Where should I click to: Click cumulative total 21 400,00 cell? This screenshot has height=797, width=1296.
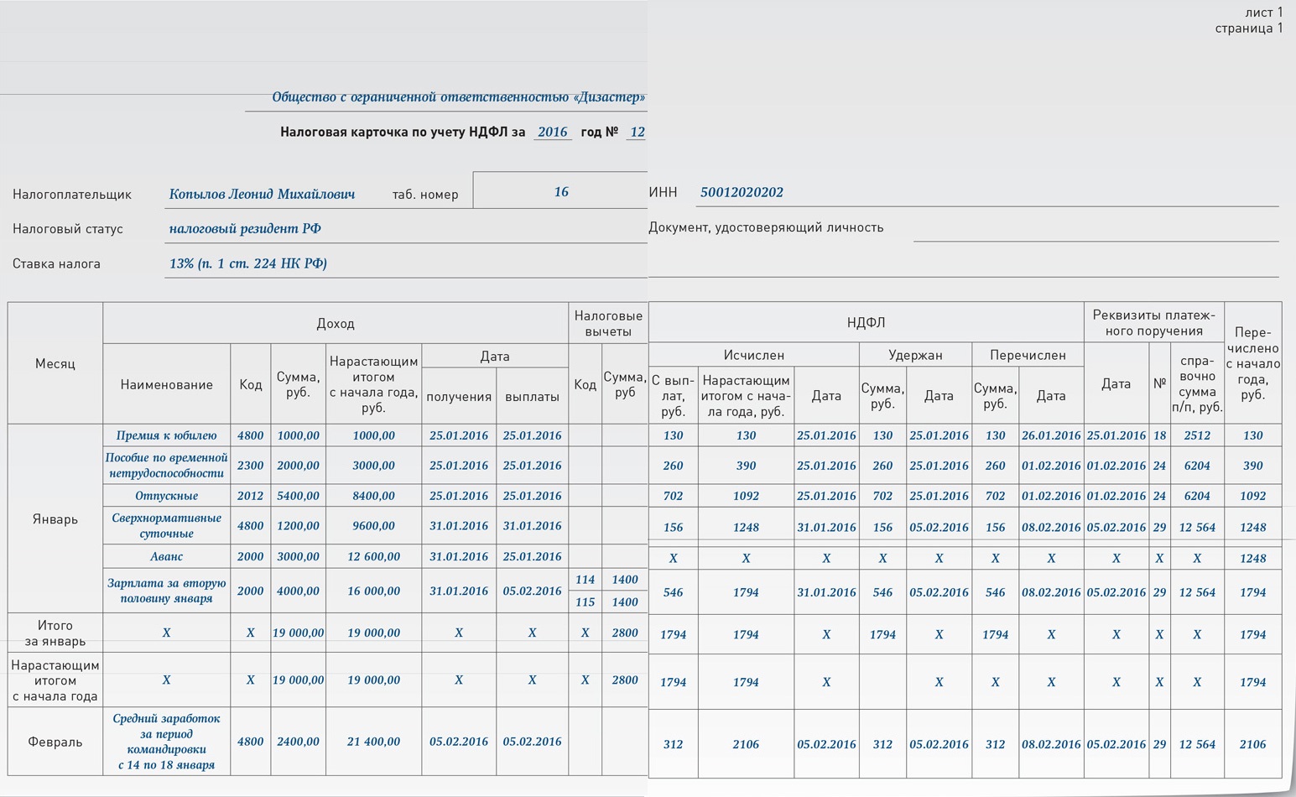pos(373,742)
